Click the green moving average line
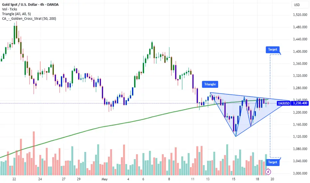This screenshot has width=310, height=183. point(119,124)
